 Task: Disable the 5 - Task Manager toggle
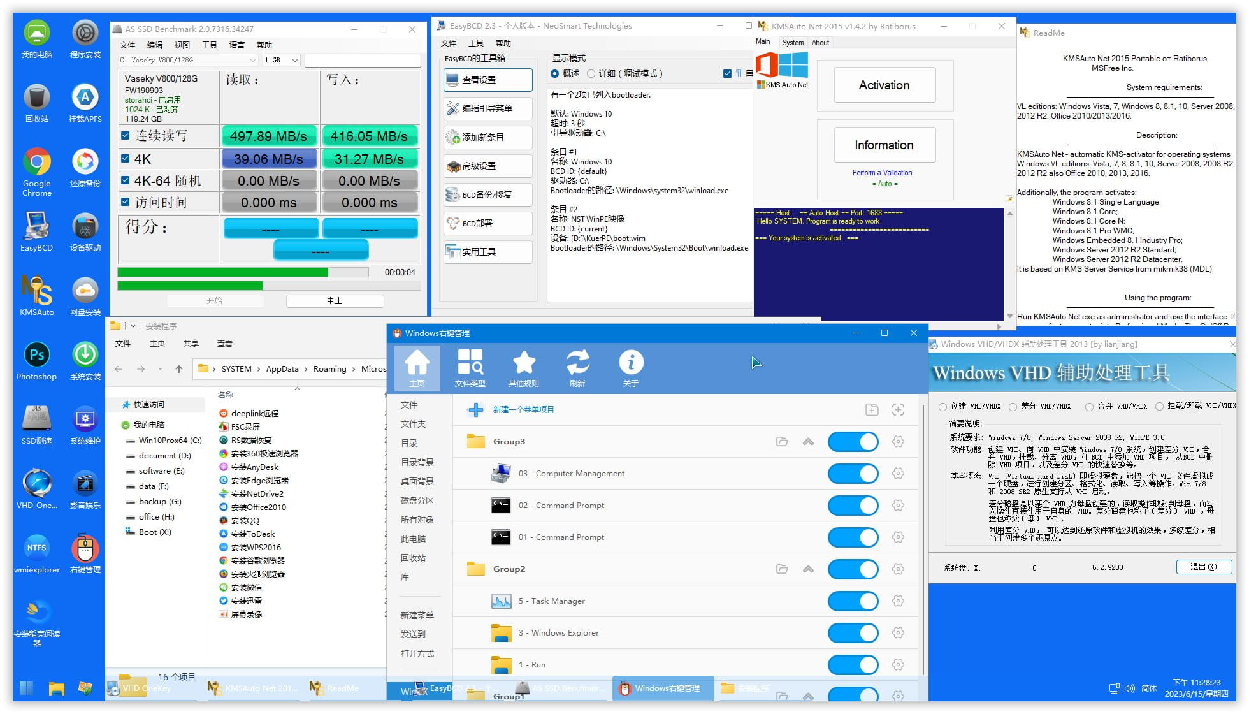[853, 601]
